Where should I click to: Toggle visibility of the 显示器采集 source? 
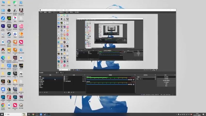pyautogui.click(x=83, y=81)
